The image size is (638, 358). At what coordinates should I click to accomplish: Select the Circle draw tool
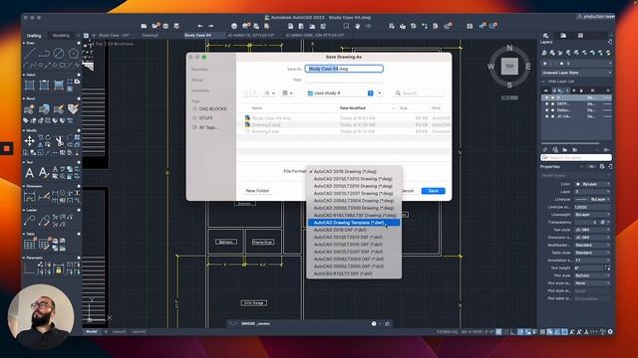tap(59, 53)
